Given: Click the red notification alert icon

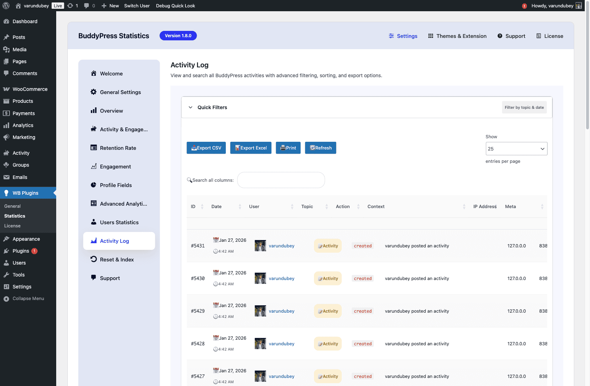Looking at the screenshot, I should click(524, 6).
